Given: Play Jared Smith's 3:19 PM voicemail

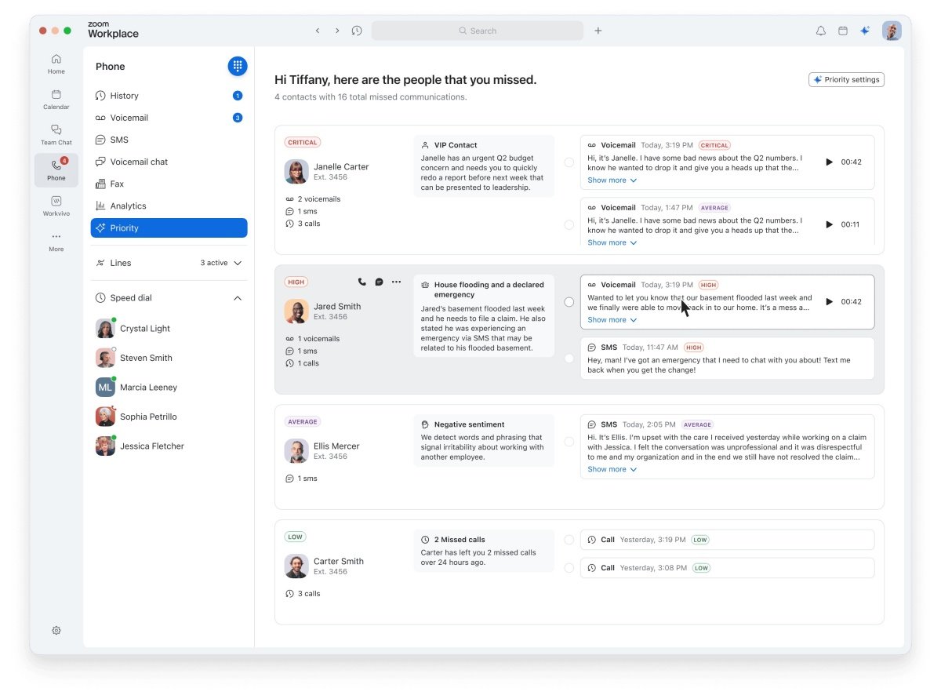Looking at the screenshot, I should coord(829,301).
